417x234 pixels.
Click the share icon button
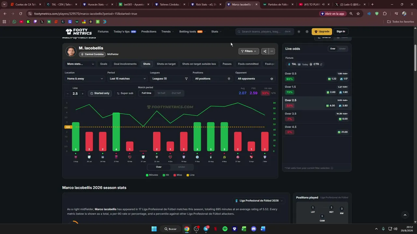[x=265, y=51]
